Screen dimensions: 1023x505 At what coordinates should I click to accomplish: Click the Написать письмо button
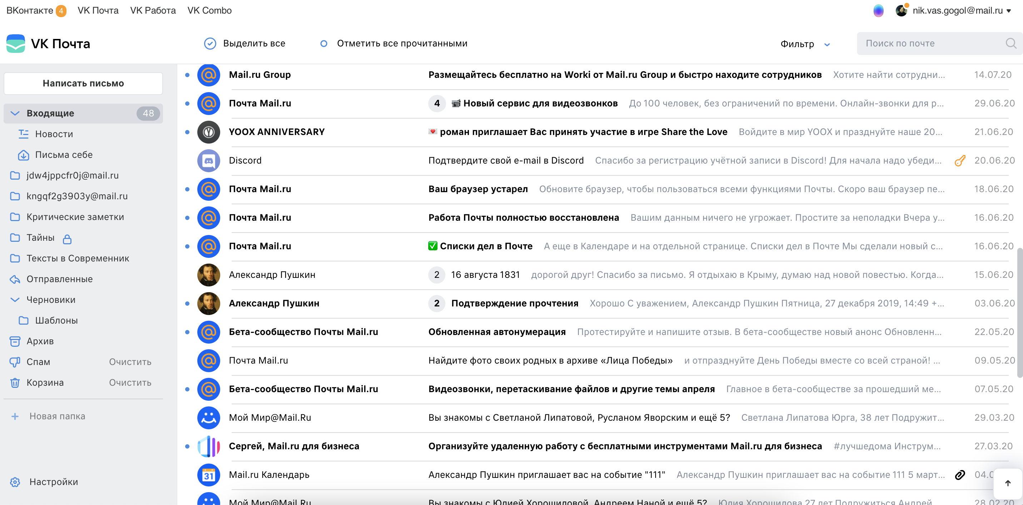83,83
